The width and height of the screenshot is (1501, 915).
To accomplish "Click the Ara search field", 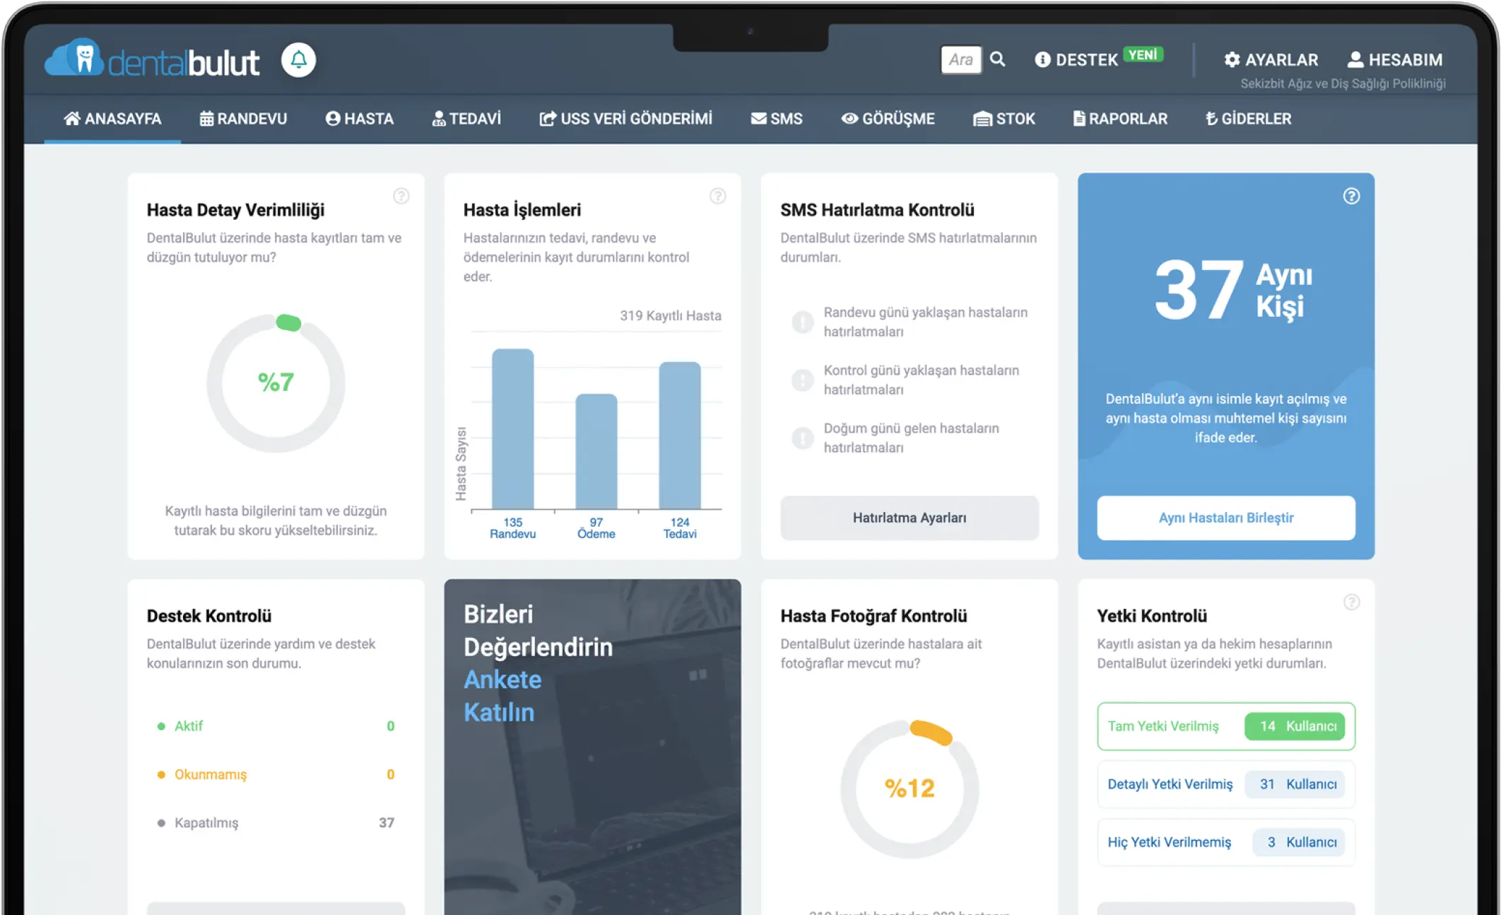I will [961, 59].
